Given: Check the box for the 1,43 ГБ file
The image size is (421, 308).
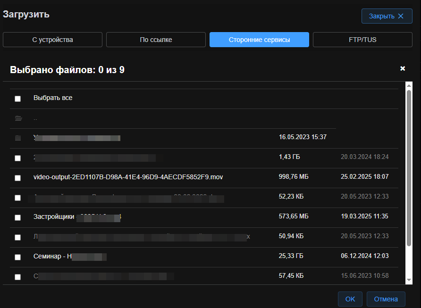Looking at the screenshot, I should 18,158.
